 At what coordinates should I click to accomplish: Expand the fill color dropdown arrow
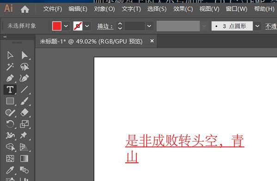pyautogui.click(x=66, y=26)
